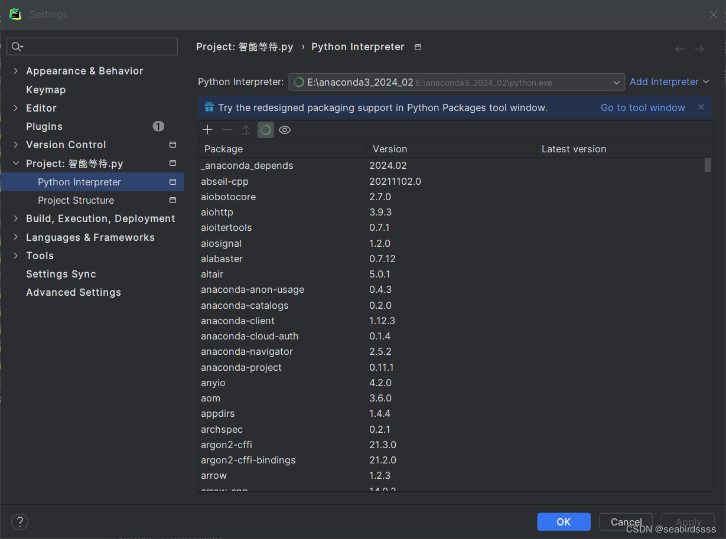Expand the Editor settings group
The image size is (726, 539).
tap(15, 108)
